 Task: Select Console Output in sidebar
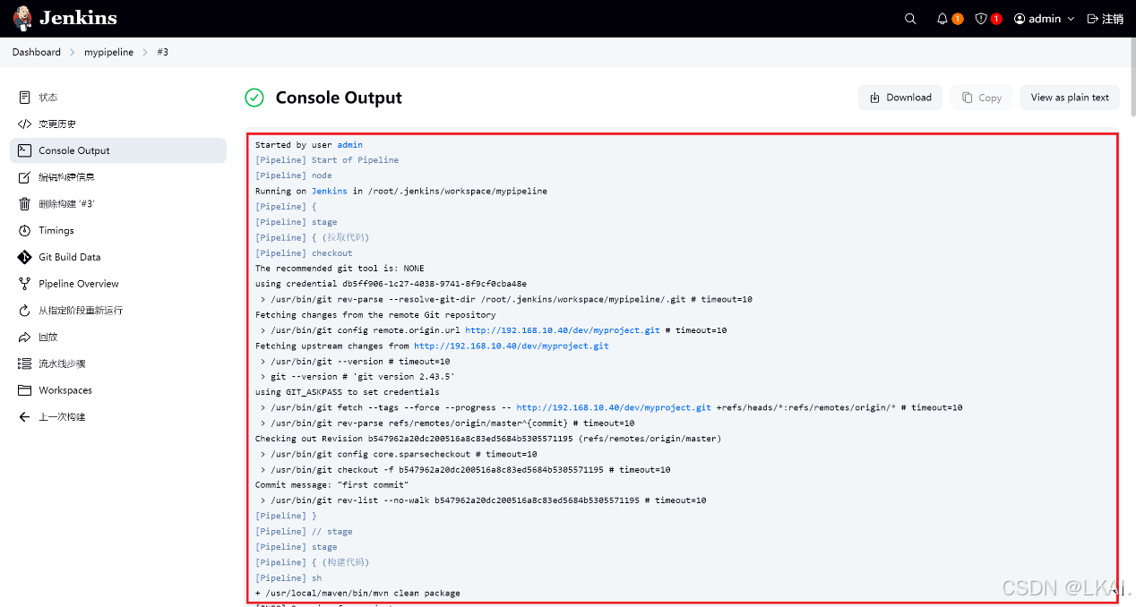[118, 150]
